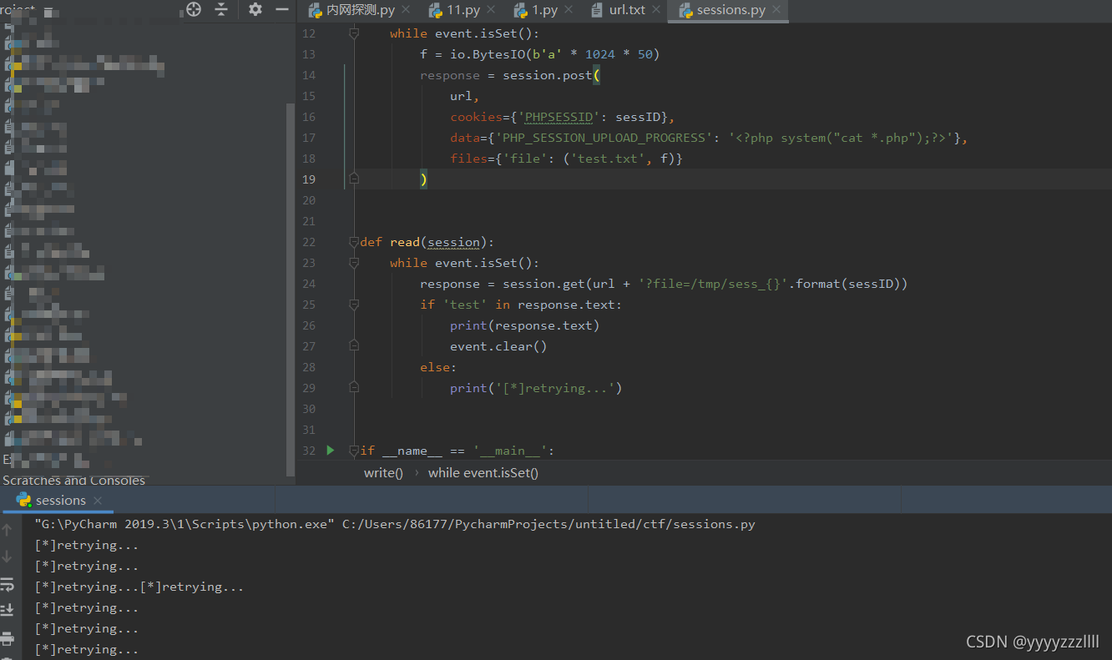The height and width of the screenshot is (660, 1112).
Task: Click the up-arrow in the run console toolbar
Action: 8,530
